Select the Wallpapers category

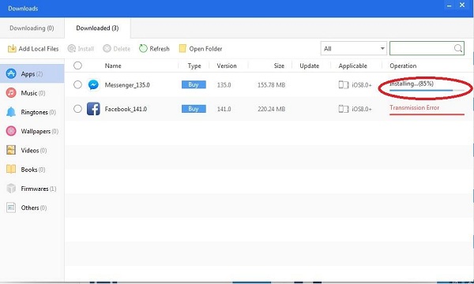pyautogui.click(x=32, y=131)
